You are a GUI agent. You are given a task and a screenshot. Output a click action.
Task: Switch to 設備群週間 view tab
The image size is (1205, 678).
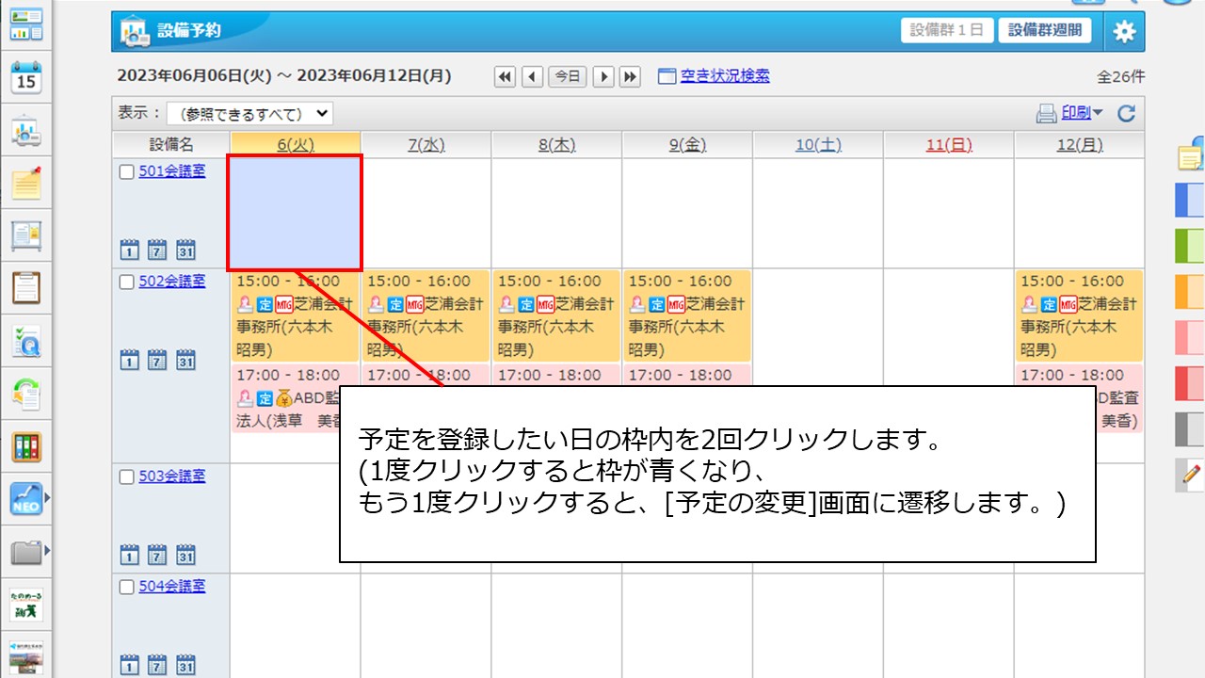(1044, 30)
